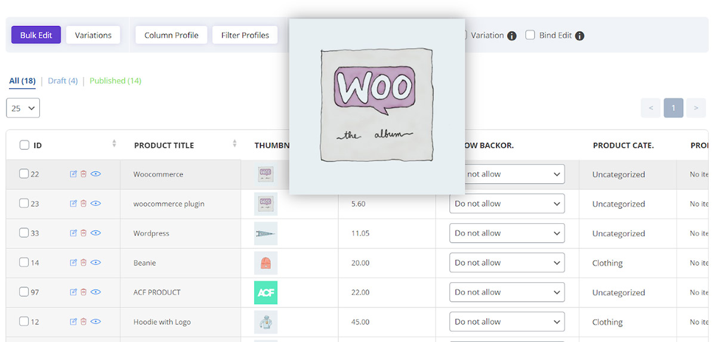
Task: Sort by ID column arrows
Action: tap(114, 144)
